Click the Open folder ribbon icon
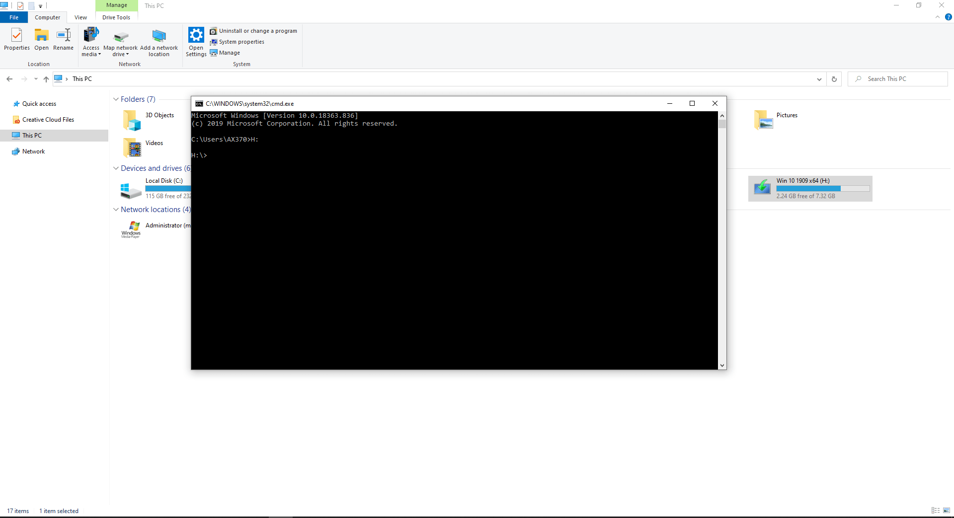Viewport: 954px width, 518px height. 41,39
